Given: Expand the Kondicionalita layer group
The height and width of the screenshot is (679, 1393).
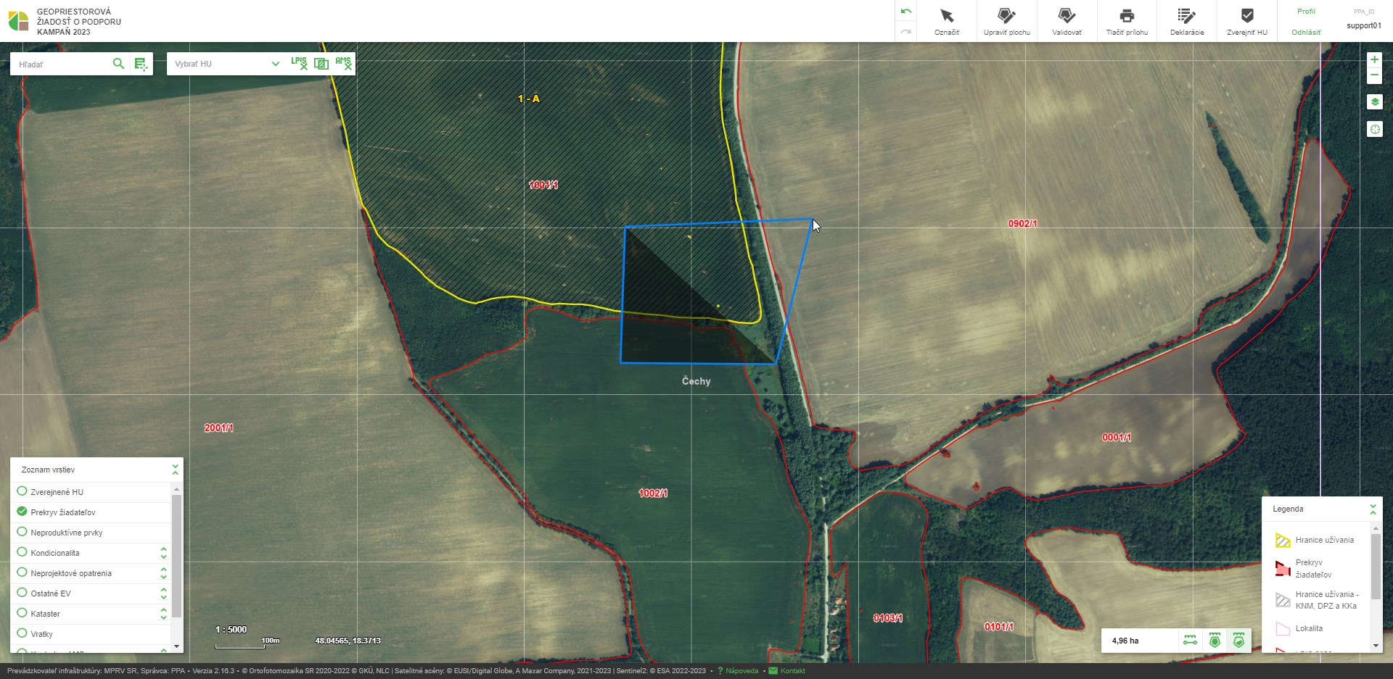Looking at the screenshot, I should (x=163, y=553).
